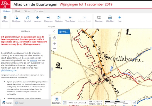Switch to the Meet tab
Viewport: 152px width, 106px height.
[x=17, y=11]
